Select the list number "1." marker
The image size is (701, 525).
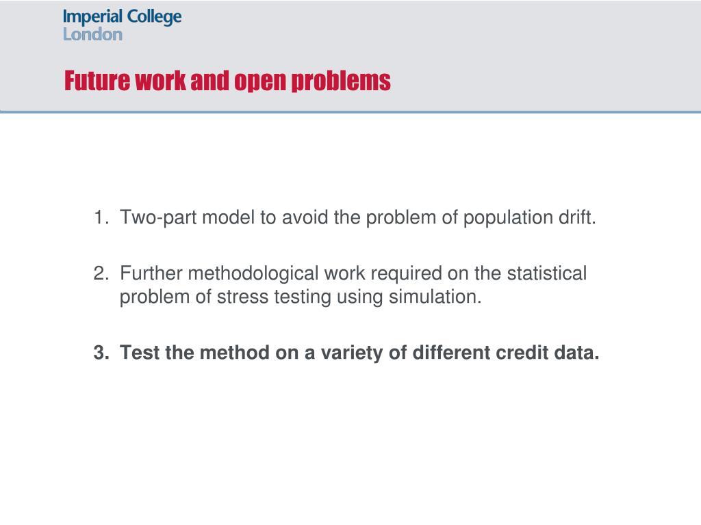pyautogui.click(x=101, y=218)
